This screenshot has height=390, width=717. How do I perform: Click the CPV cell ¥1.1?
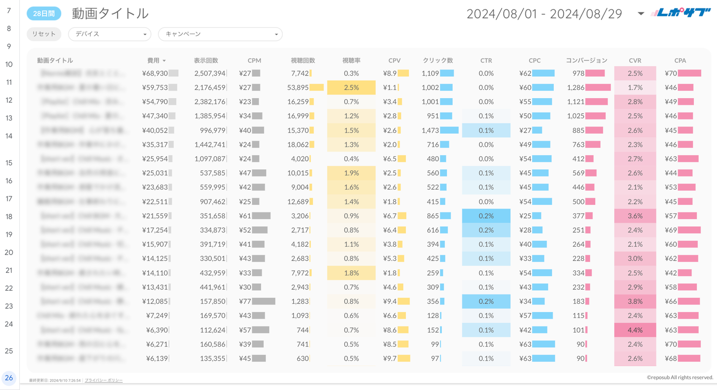pyautogui.click(x=390, y=88)
